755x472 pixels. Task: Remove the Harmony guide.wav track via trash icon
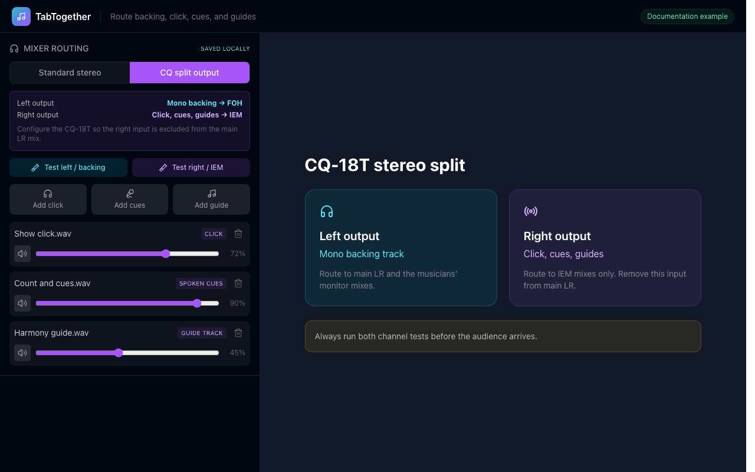tap(238, 333)
